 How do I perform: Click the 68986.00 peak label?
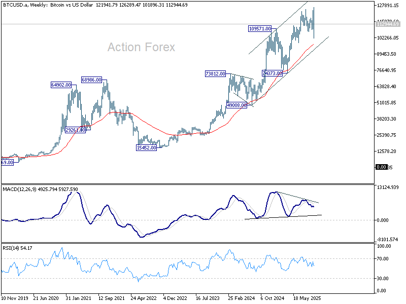(91, 80)
